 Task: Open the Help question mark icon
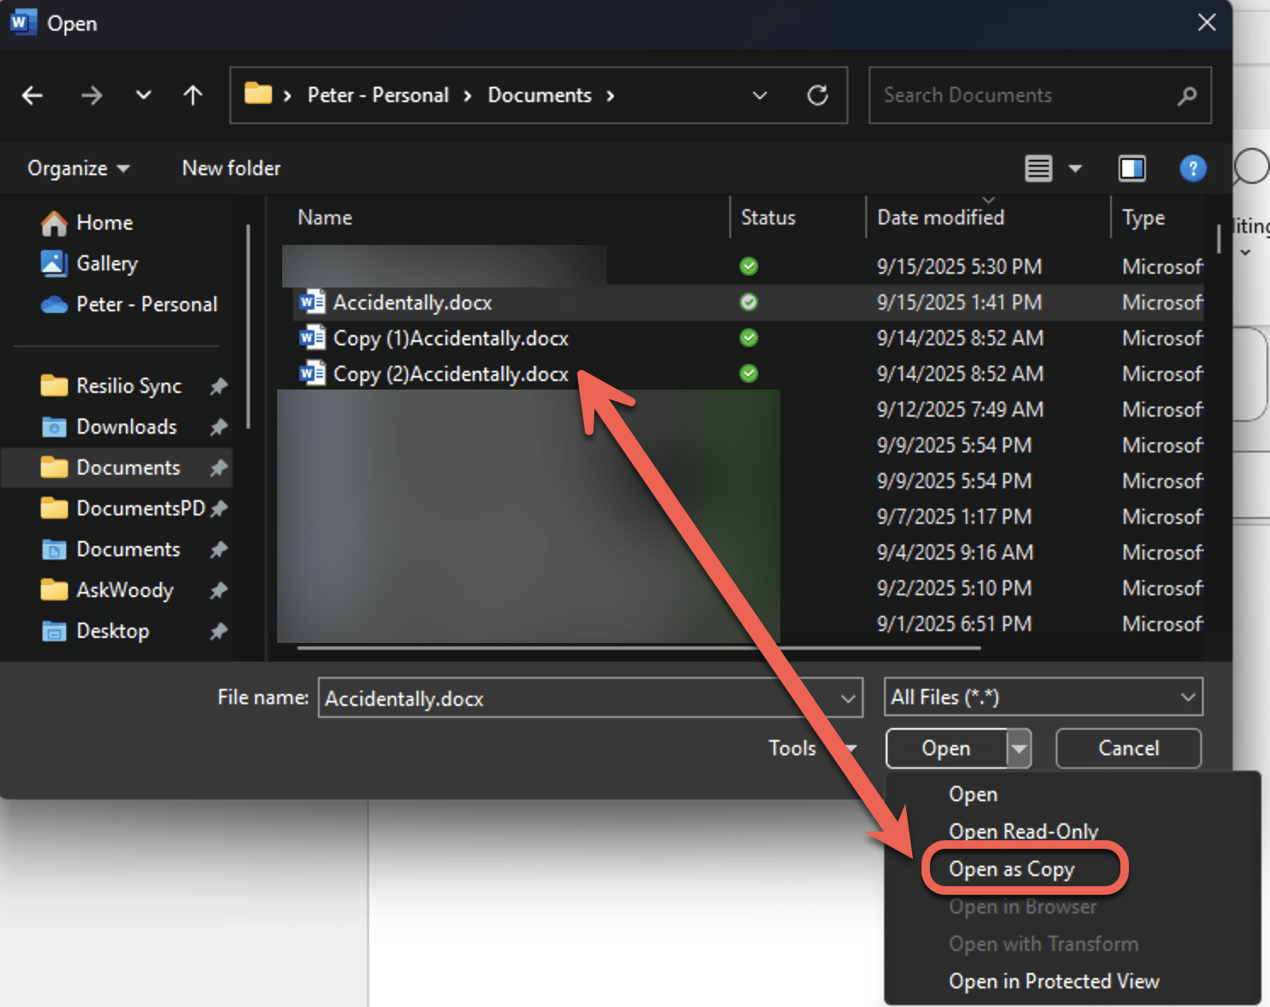[1193, 168]
